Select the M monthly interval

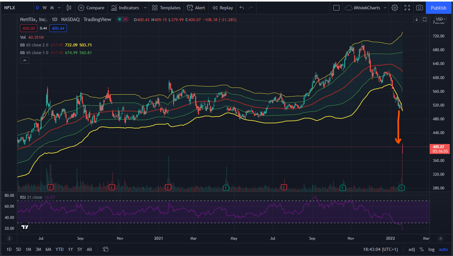click(52, 8)
